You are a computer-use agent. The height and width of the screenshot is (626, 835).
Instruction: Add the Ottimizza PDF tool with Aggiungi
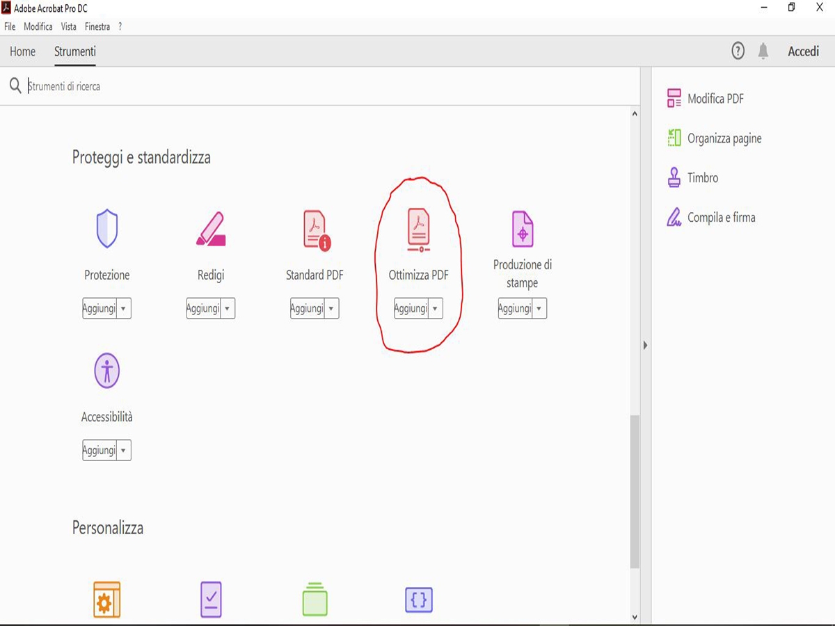tap(411, 308)
